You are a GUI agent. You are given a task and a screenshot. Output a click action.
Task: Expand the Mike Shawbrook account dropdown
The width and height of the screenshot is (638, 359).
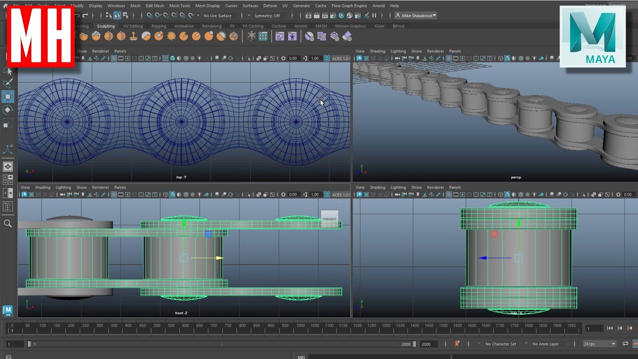[x=416, y=15]
